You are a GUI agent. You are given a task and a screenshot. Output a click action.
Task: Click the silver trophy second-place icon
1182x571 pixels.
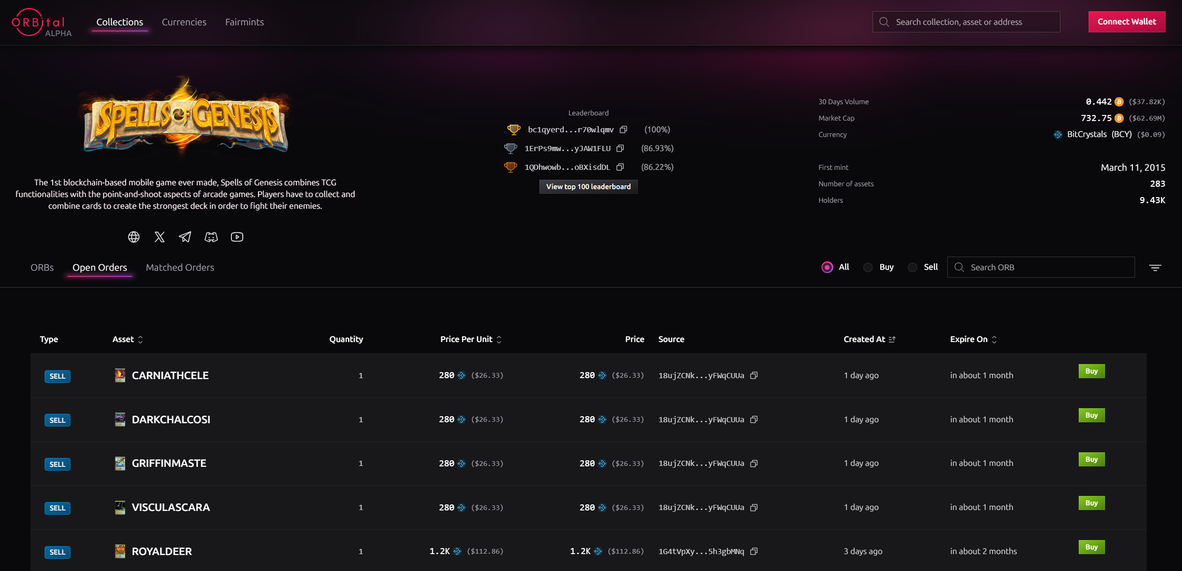pos(510,148)
